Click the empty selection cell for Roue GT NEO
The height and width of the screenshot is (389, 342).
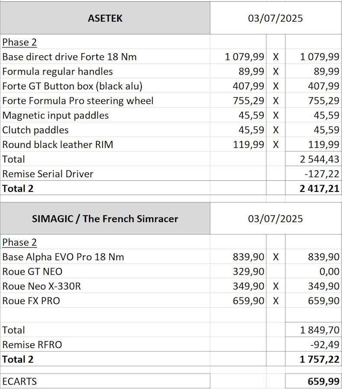tap(275, 271)
